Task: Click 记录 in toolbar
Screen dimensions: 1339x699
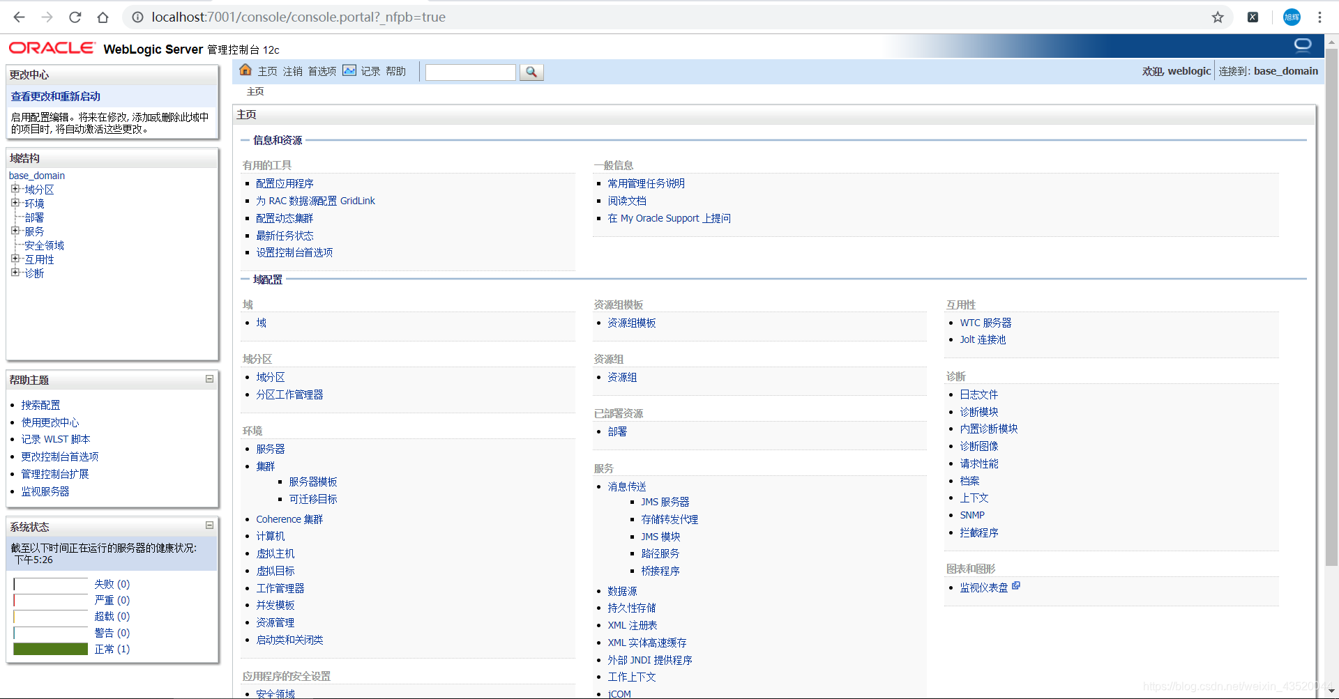Action: tap(370, 71)
